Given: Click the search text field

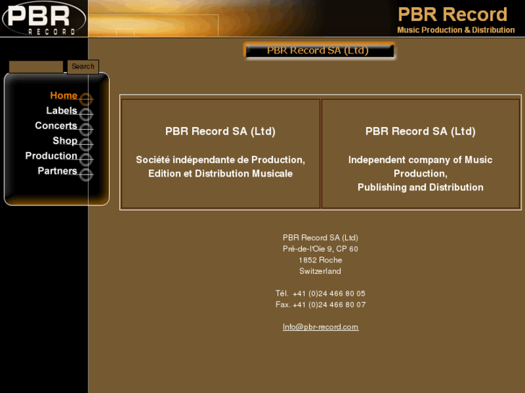Looking at the screenshot, I should (x=36, y=66).
